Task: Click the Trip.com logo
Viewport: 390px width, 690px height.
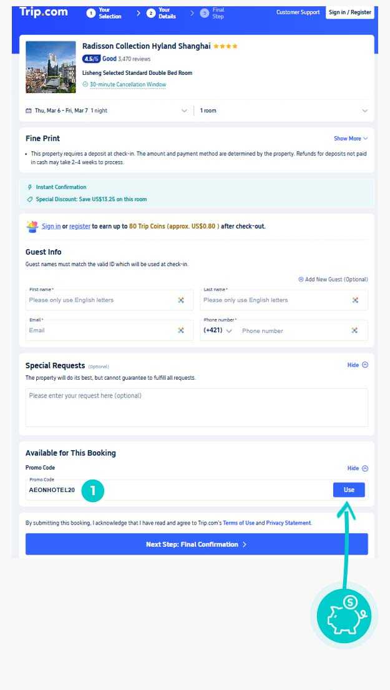Action: (x=44, y=12)
